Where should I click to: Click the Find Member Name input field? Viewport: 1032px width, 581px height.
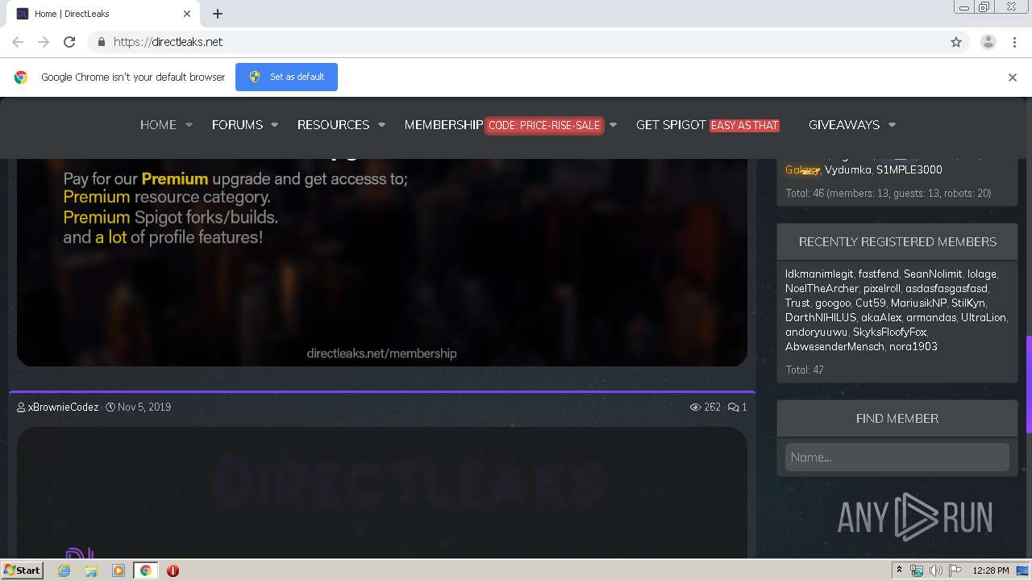tap(897, 458)
